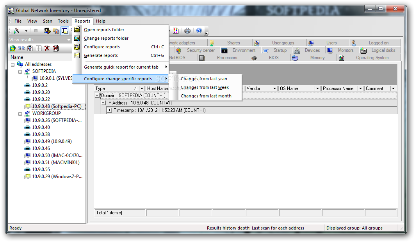
Task: Choose Open reports folder menu entry
Action: (120, 30)
